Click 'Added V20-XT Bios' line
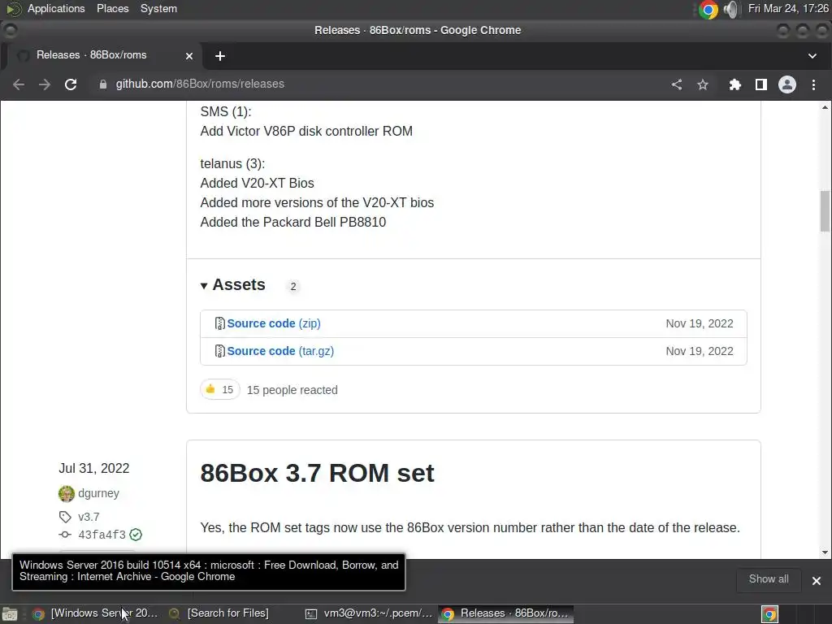832x624 pixels. pos(257,183)
